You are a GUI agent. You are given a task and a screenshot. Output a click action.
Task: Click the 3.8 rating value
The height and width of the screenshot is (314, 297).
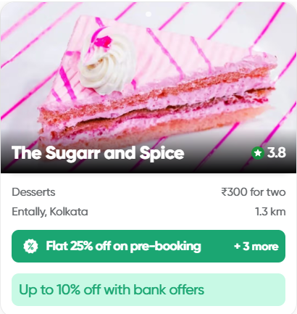point(277,153)
